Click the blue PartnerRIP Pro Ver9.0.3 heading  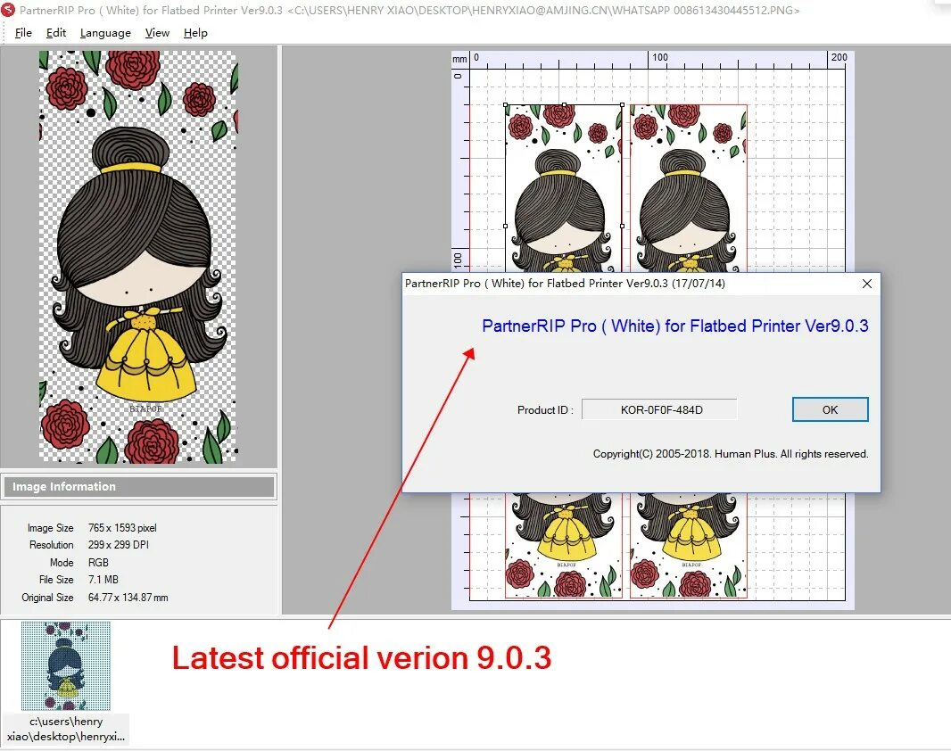click(675, 326)
